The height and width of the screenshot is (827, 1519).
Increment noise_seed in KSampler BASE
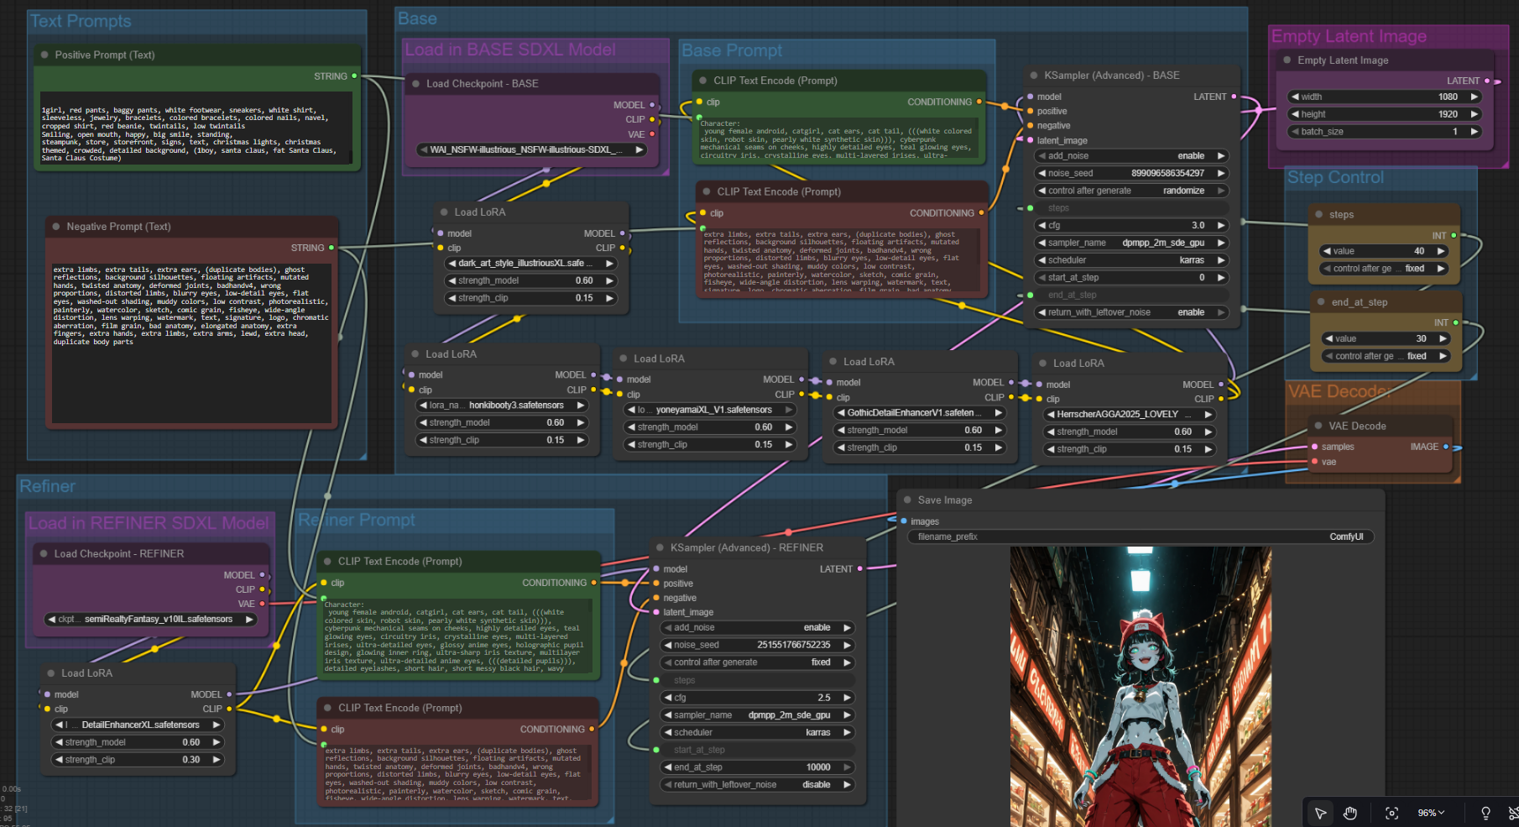[x=1221, y=173]
